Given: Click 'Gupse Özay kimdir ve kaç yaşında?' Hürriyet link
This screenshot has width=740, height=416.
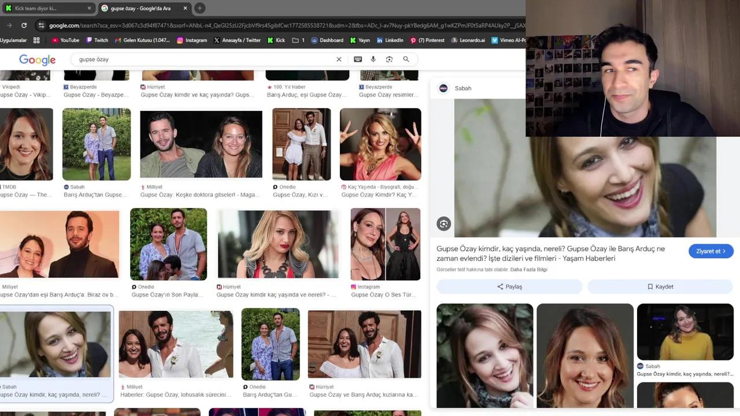Looking at the screenshot, I should pyautogui.click(x=198, y=95).
